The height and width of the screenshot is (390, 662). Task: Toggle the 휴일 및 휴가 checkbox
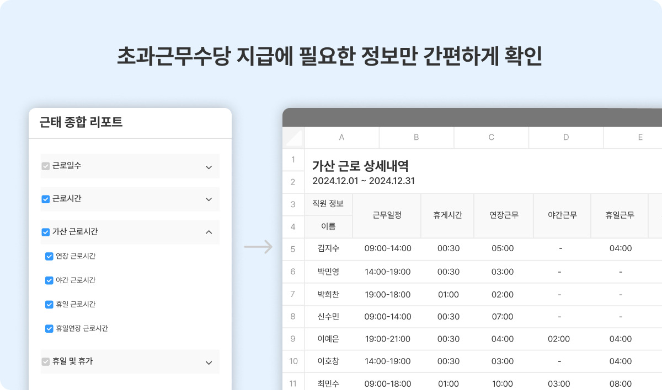click(x=46, y=362)
